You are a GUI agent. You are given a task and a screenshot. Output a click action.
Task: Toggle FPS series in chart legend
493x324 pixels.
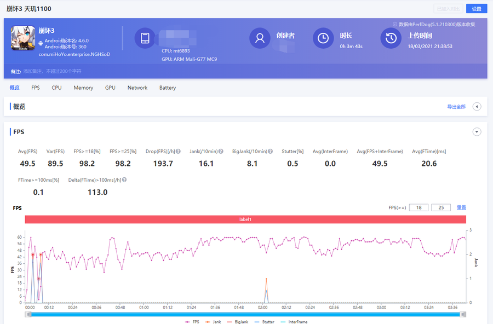(x=191, y=322)
